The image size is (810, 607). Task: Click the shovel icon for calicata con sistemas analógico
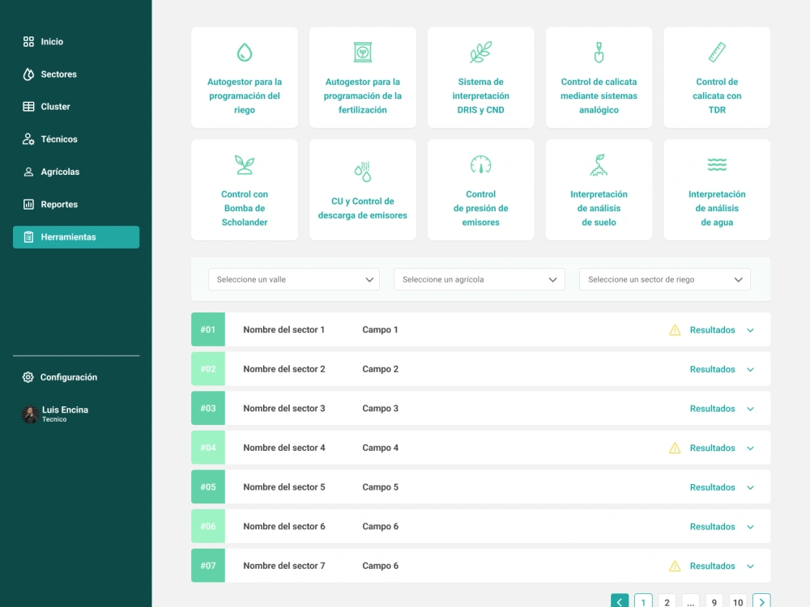[599, 51]
